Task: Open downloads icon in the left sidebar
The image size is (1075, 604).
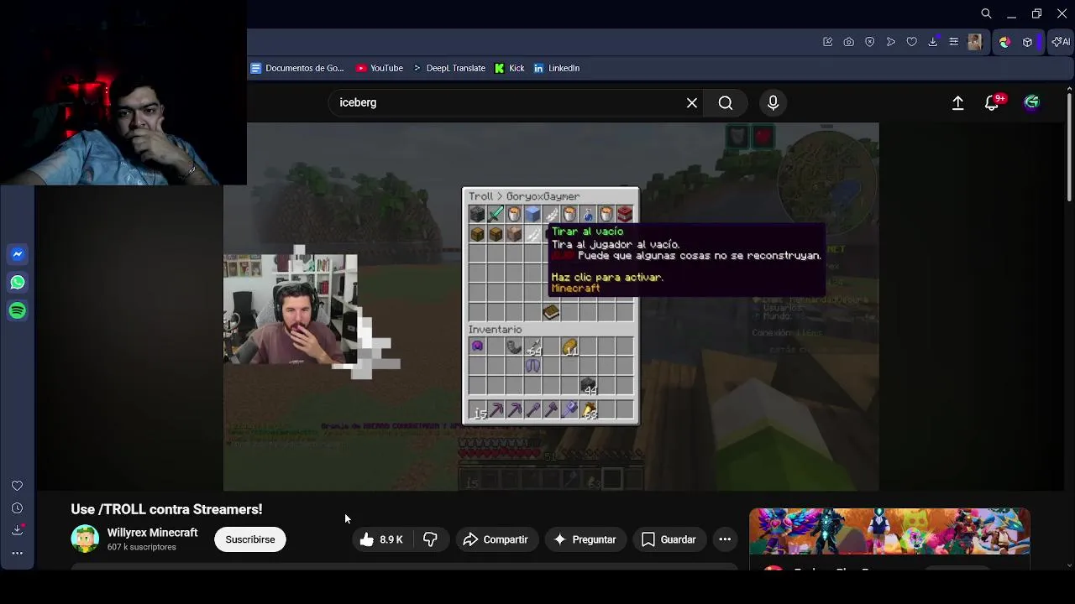Action: click(x=17, y=530)
